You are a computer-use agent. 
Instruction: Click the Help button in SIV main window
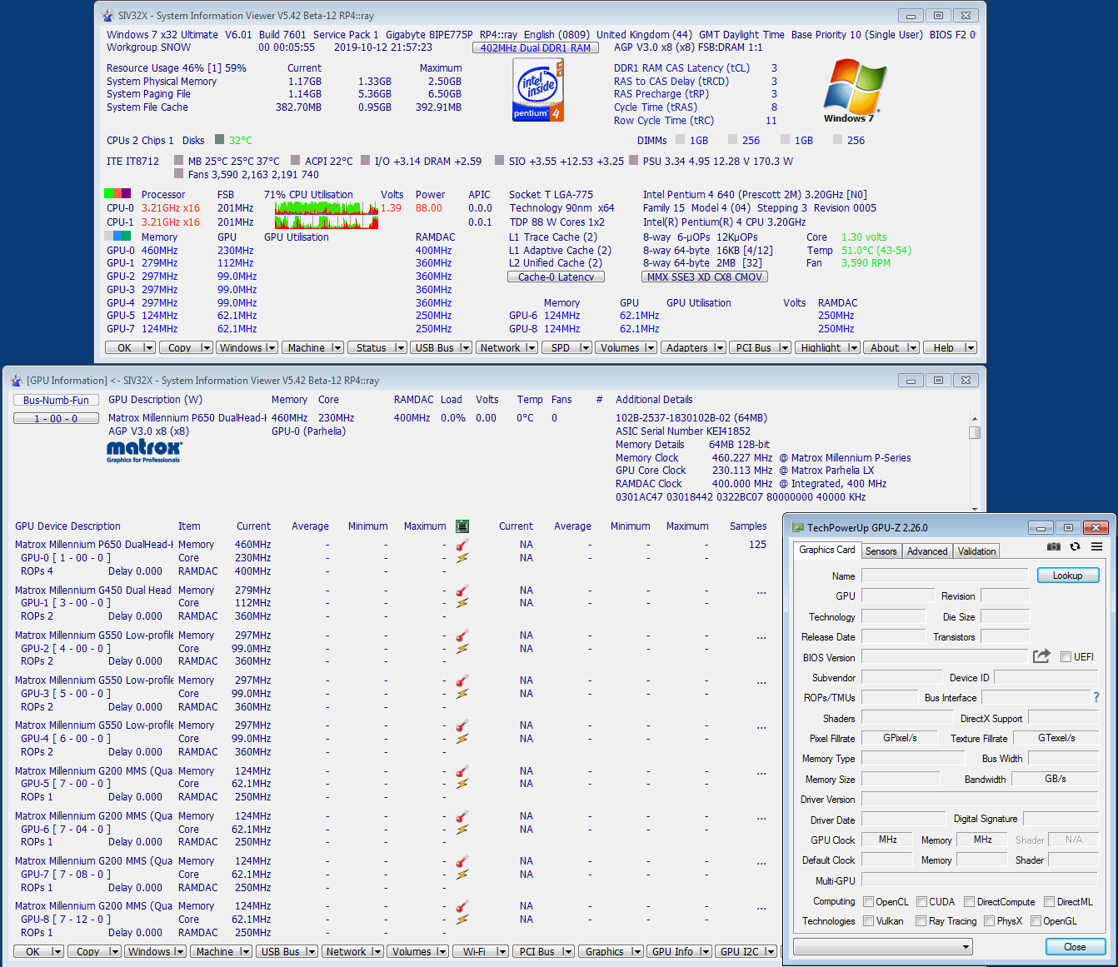click(x=949, y=348)
